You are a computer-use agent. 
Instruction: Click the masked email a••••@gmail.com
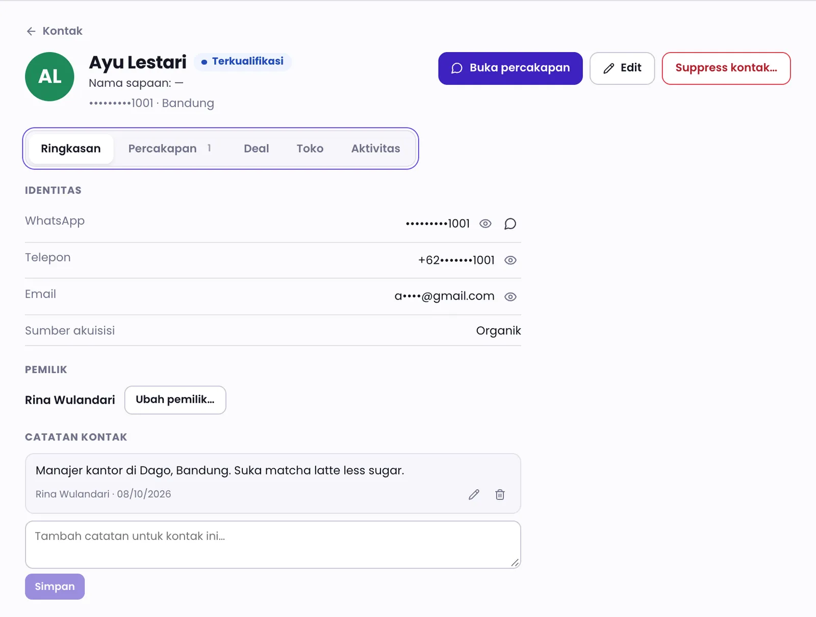coord(444,296)
